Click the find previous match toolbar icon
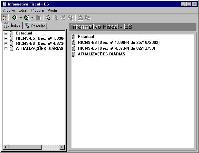199x153 pixels. (x=63, y=18)
